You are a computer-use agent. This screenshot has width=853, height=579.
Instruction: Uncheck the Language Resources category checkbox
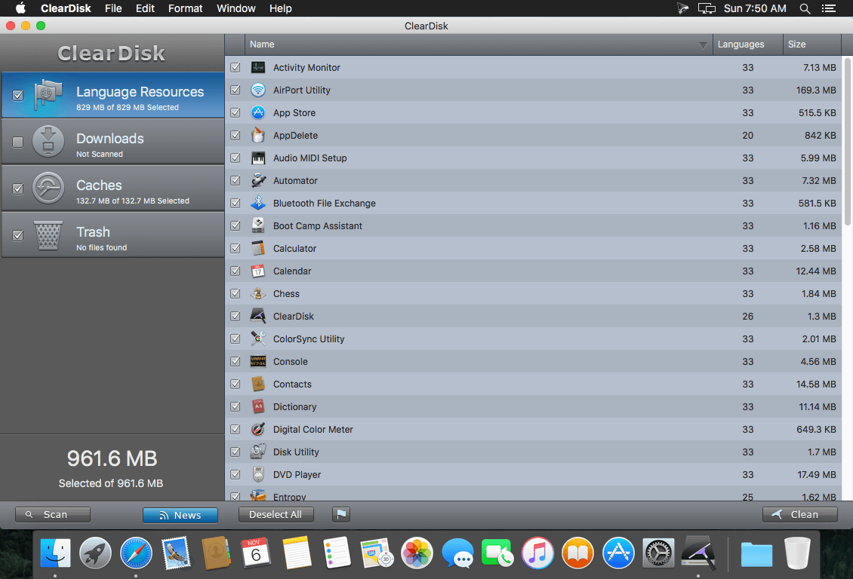tap(18, 95)
